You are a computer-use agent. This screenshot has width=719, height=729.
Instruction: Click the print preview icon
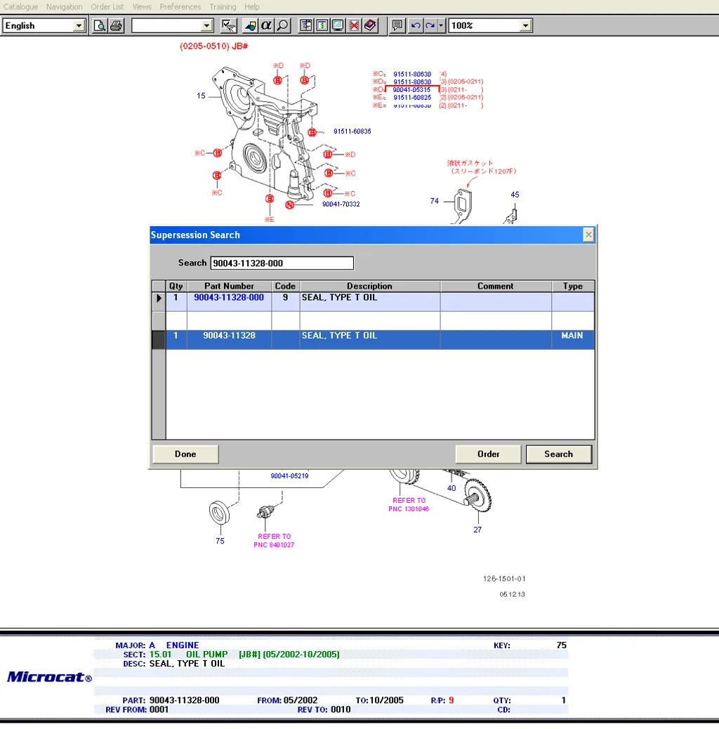pos(100,25)
